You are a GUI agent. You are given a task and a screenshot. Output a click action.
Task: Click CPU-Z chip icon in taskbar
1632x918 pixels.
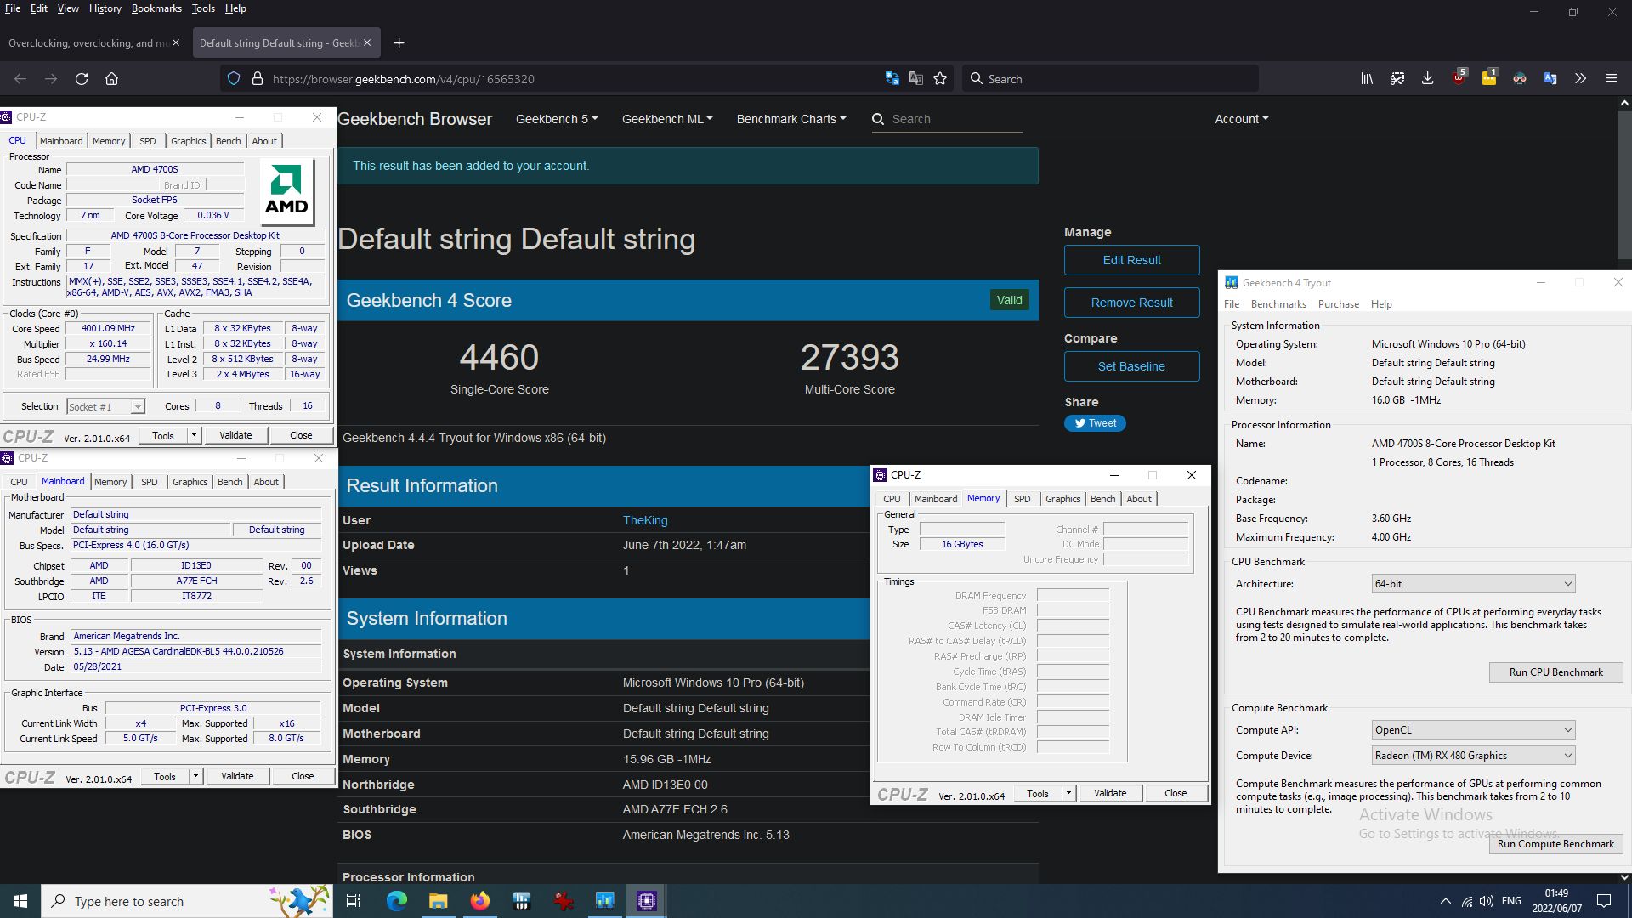click(x=647, y=901)
